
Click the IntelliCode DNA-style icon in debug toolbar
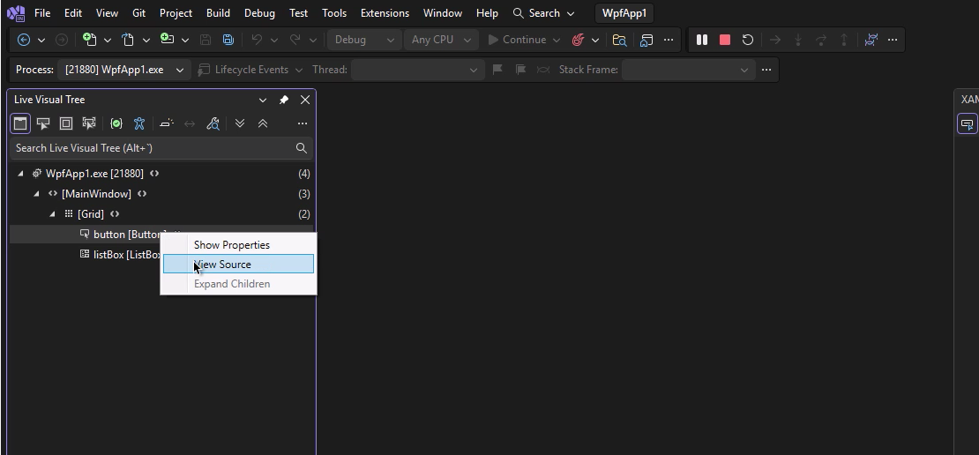point(871,40)
